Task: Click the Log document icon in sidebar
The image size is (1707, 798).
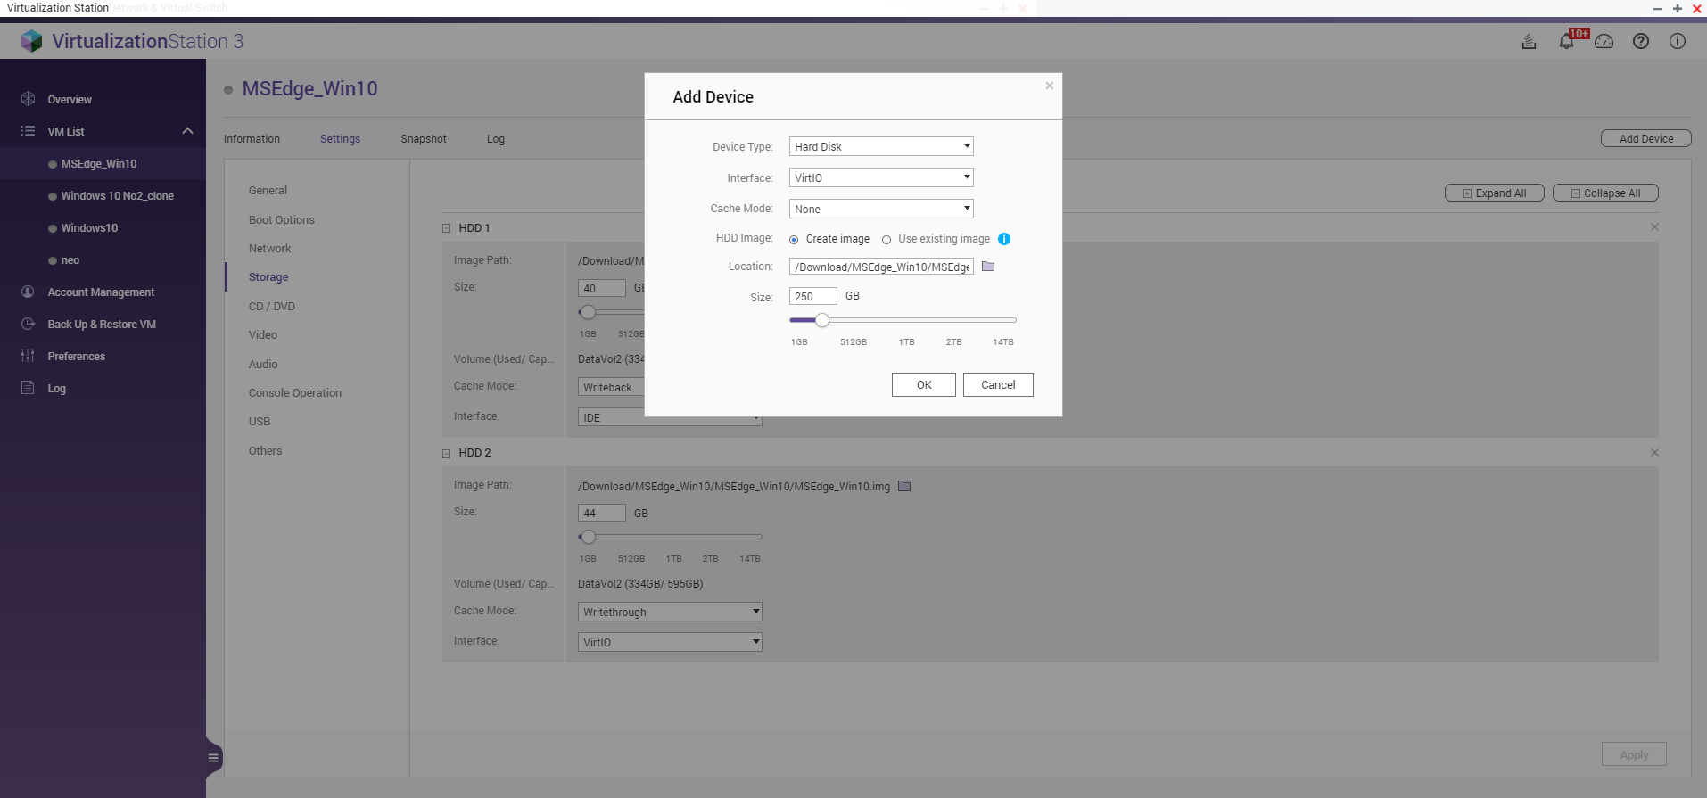Action: (x=28, y=388)
